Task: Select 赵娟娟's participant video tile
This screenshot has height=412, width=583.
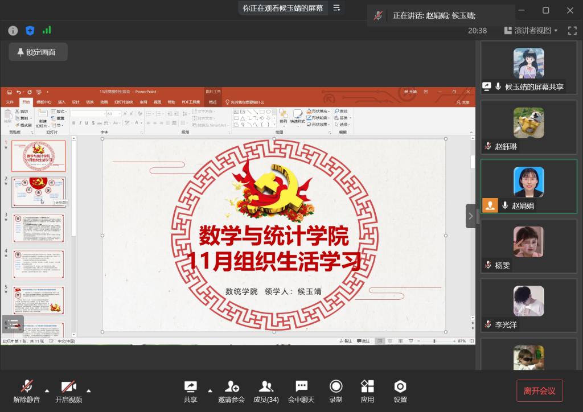Action: pos(528,187)
